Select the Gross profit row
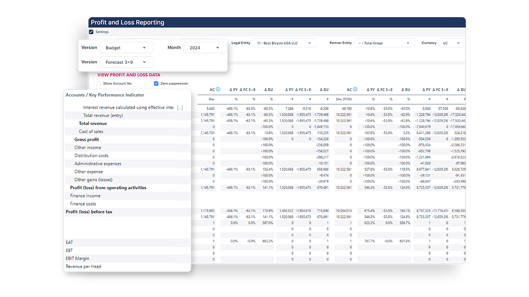 [x=127, y=139]
